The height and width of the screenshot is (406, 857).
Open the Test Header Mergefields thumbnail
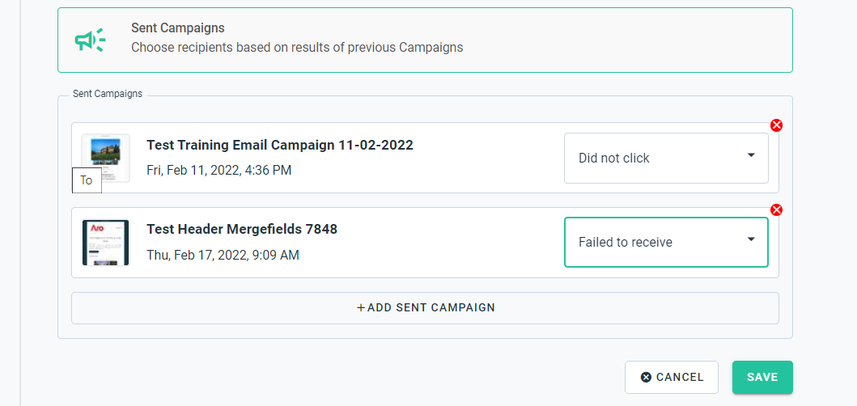click(x=105, y=243)
